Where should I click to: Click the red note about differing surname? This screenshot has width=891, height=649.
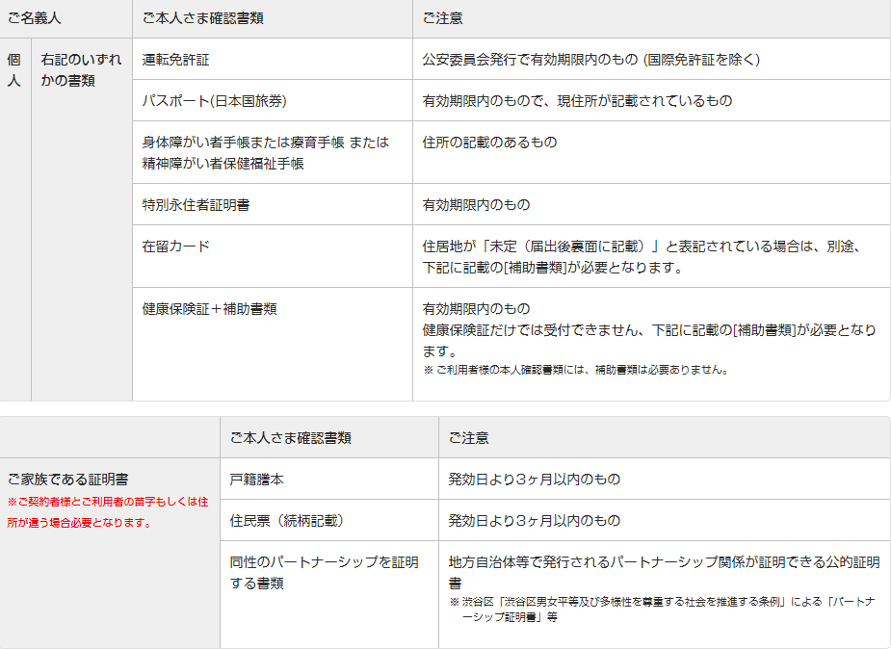108,511
